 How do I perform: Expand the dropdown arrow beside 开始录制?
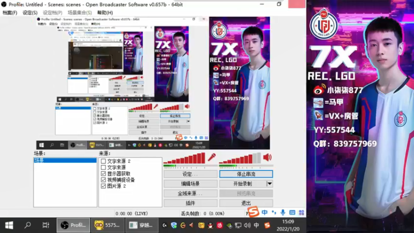[x=269, y=184]
